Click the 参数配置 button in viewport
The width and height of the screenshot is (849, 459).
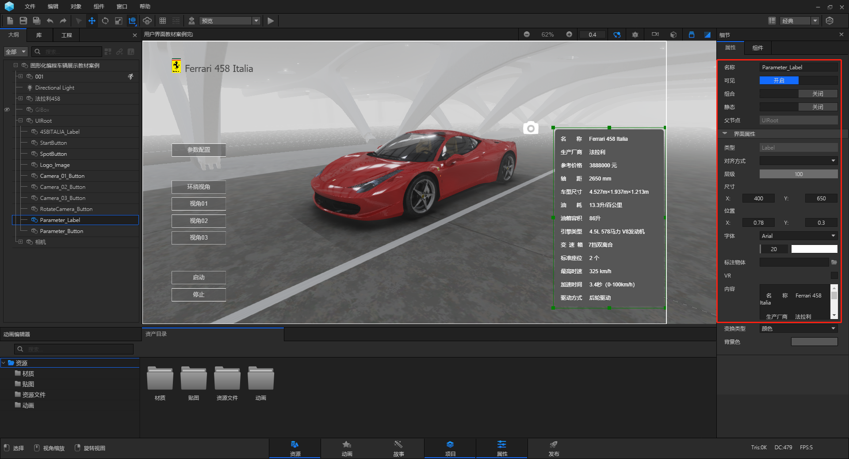pyautogui.click(x=199, y=150)
